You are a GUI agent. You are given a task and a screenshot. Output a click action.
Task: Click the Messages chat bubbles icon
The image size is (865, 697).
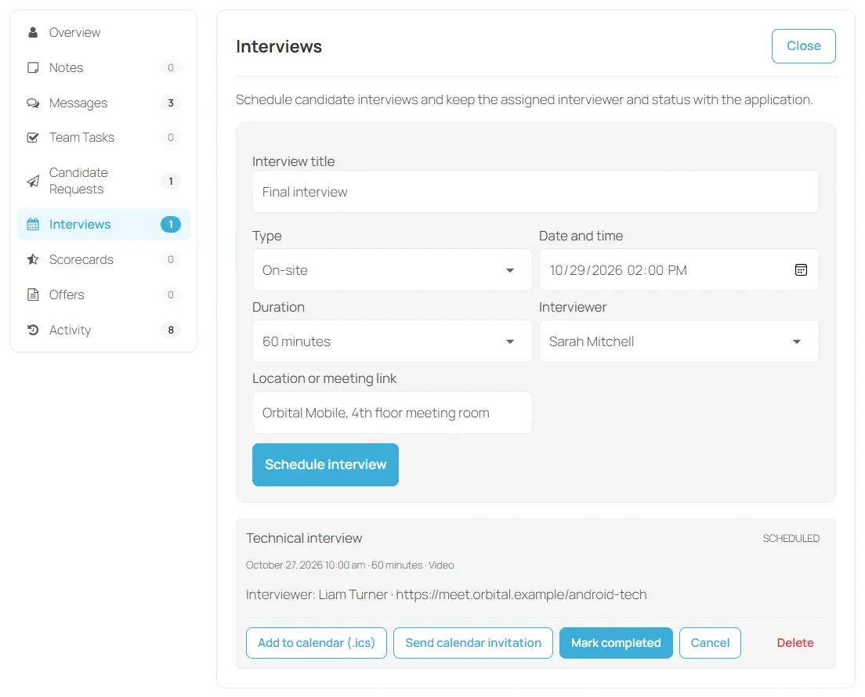pos(33,103)
